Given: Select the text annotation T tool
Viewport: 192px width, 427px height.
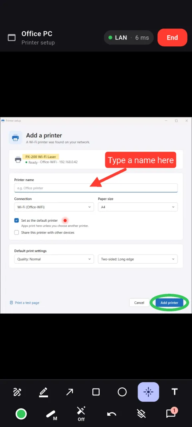Looking at the screenshot, I should pyautogui.click(x=174, y=392).
